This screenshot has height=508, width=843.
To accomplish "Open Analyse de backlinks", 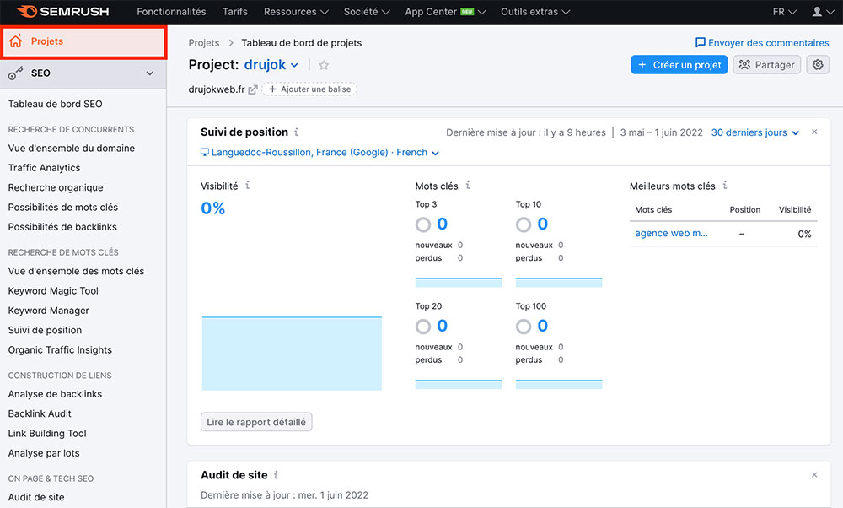I will [x=55, y=394].
